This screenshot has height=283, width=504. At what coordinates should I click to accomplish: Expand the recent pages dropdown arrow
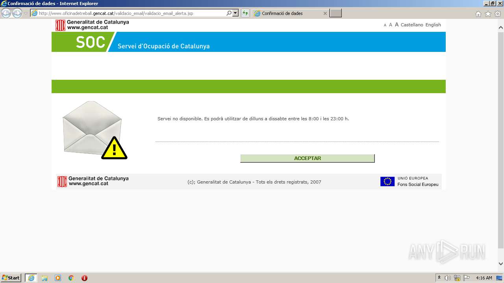coord(26,13)
